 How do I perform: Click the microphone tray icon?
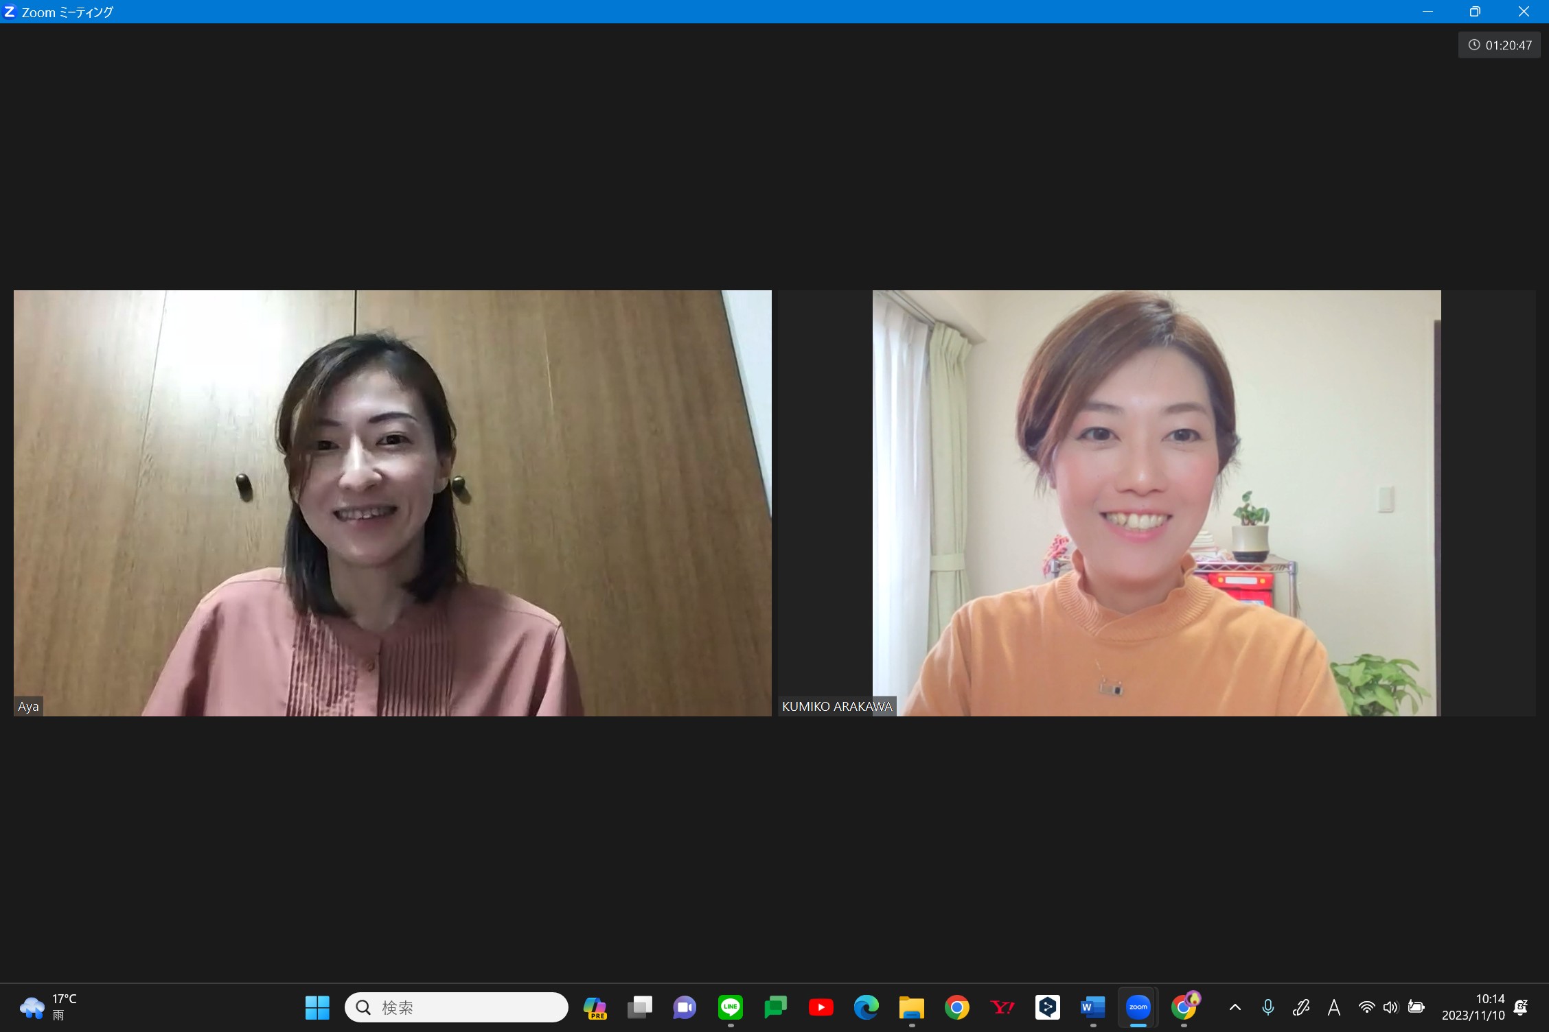point(1268,1007)
